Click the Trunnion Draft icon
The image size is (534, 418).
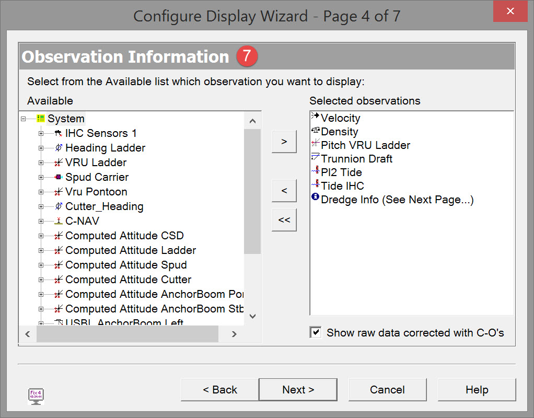click(315, 157)
